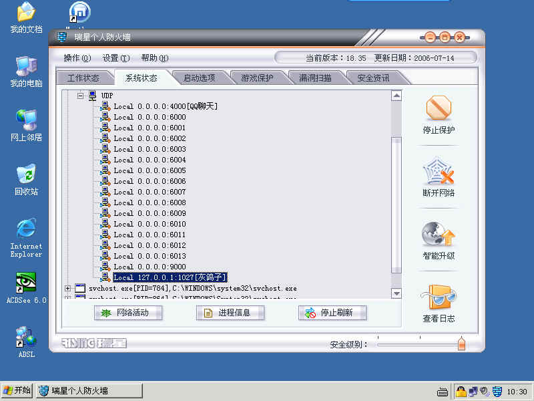Select Local 0.0.0.0:6007 entry

click(150, 192)
